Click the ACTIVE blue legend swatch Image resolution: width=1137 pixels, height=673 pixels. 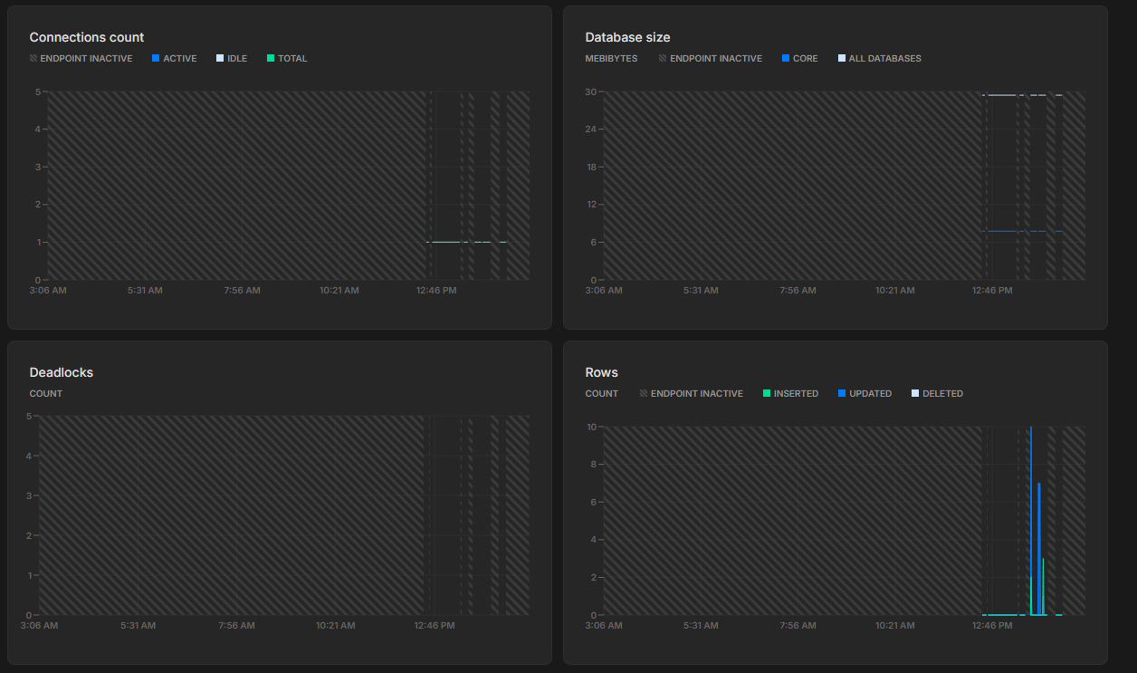click(156, 58)
